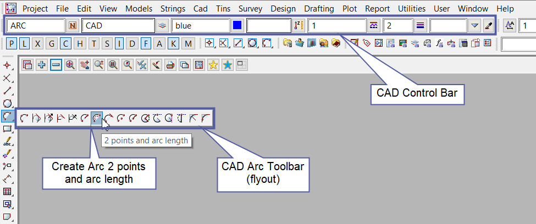This screenshot has width=536, height=224.
Task: Click the colour field containing blue
Action: point(201,26)
